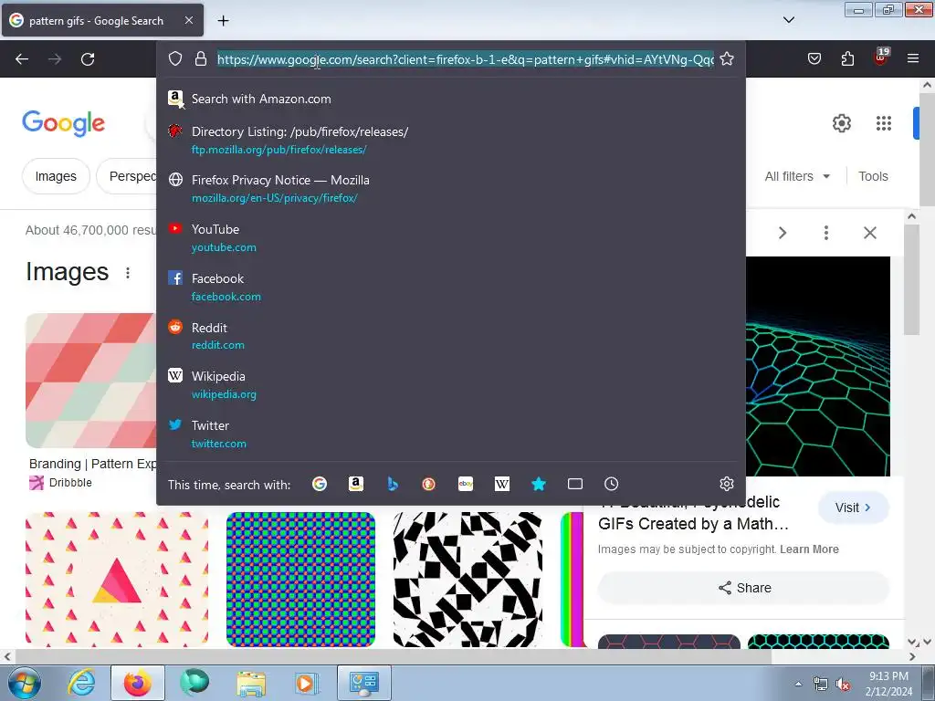Viewport: 935px width, 701px height.
Task: Select the Images filter chip
Action: point(56,176)
